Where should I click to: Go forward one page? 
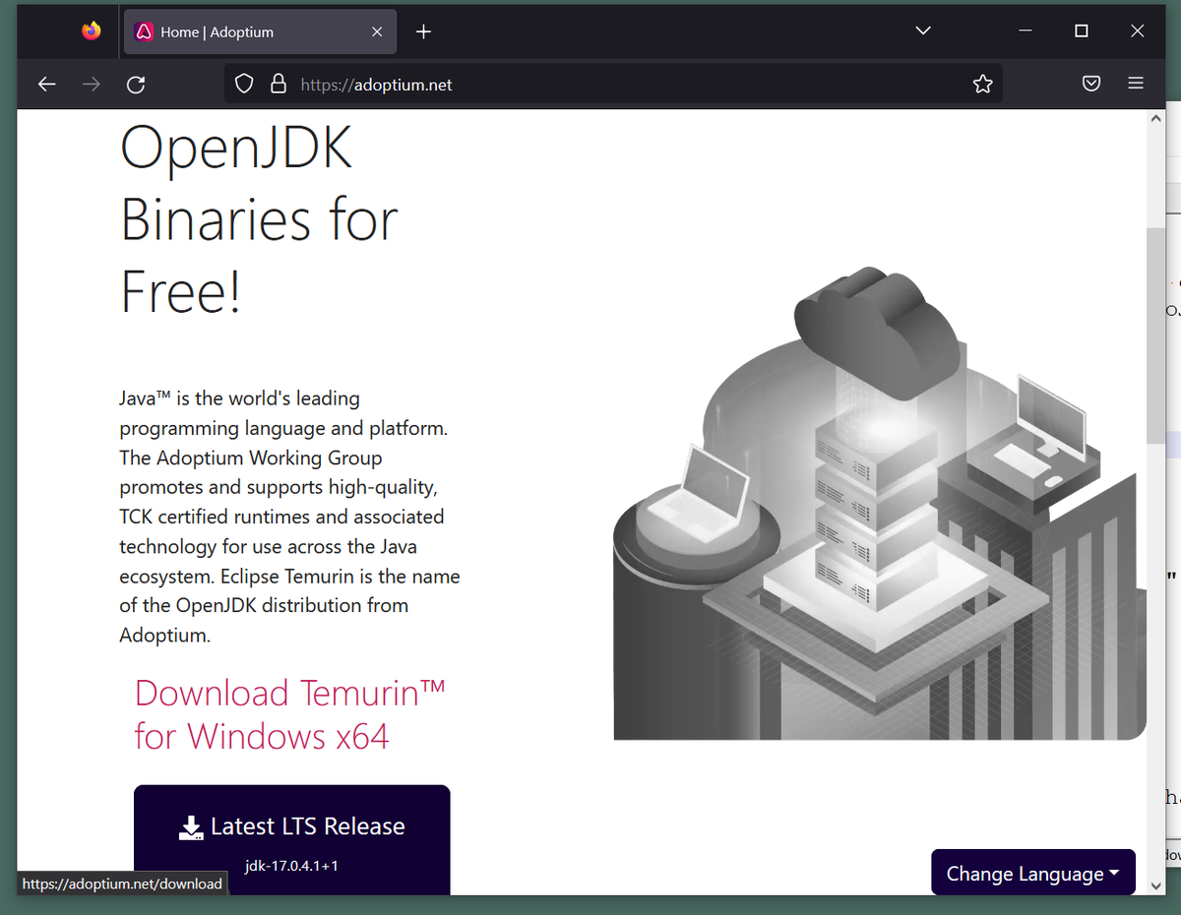tap(92, 85)
